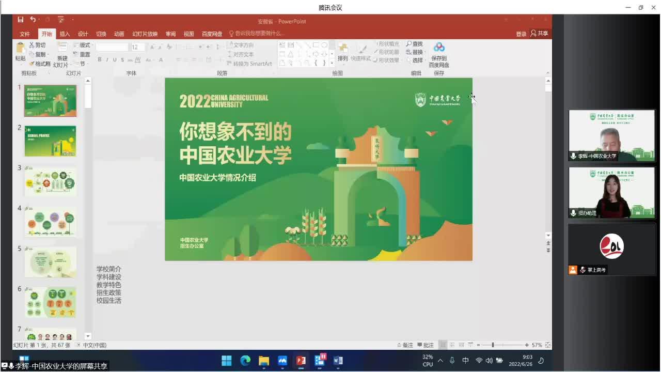Click Reset (重置) slide button
The image size is (661, 372).
pyautogui.click(x=82, y=54)
